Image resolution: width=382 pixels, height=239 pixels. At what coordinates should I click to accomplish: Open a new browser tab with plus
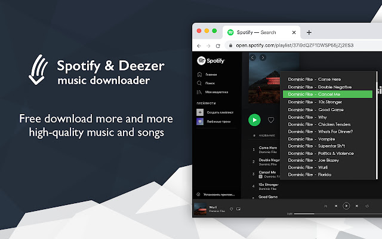(309, 32)
